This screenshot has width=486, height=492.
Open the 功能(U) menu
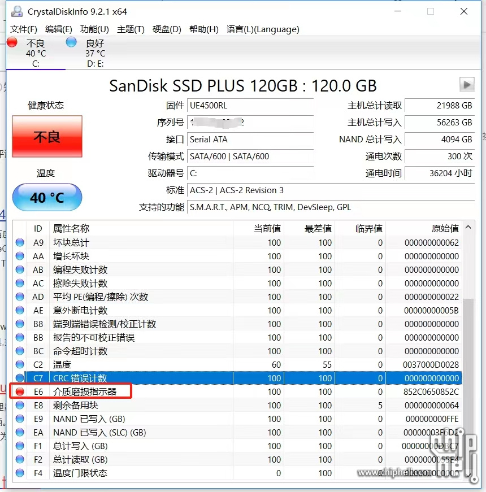(x=94, y=29)
